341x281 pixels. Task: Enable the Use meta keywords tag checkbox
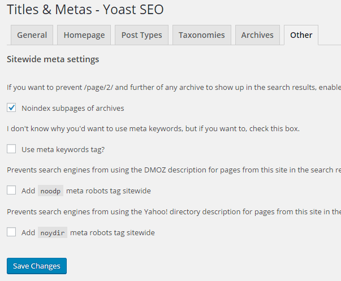coord(11,149)
